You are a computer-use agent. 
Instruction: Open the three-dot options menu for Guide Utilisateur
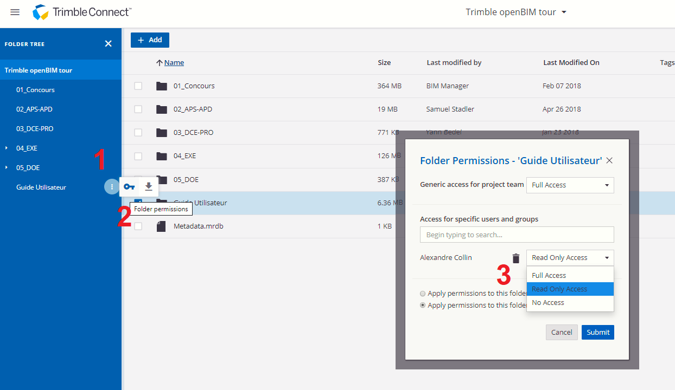pyautogui.click(x=111, y=186)
